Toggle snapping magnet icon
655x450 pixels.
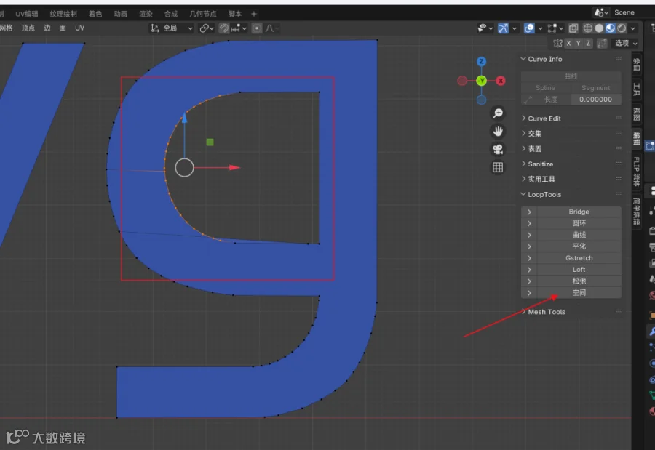pyautogui.click(x=224, y=28)
